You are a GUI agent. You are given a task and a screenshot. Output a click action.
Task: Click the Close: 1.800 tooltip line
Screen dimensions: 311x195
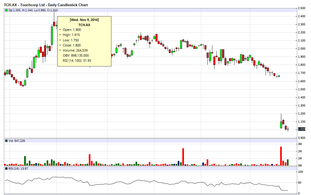(x=72, y=45)
